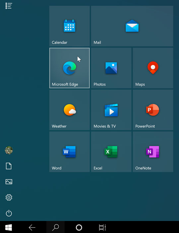Launch Word from the Start tiles
179x233 pixels.
pyautogui.click(x=70, y=152)
